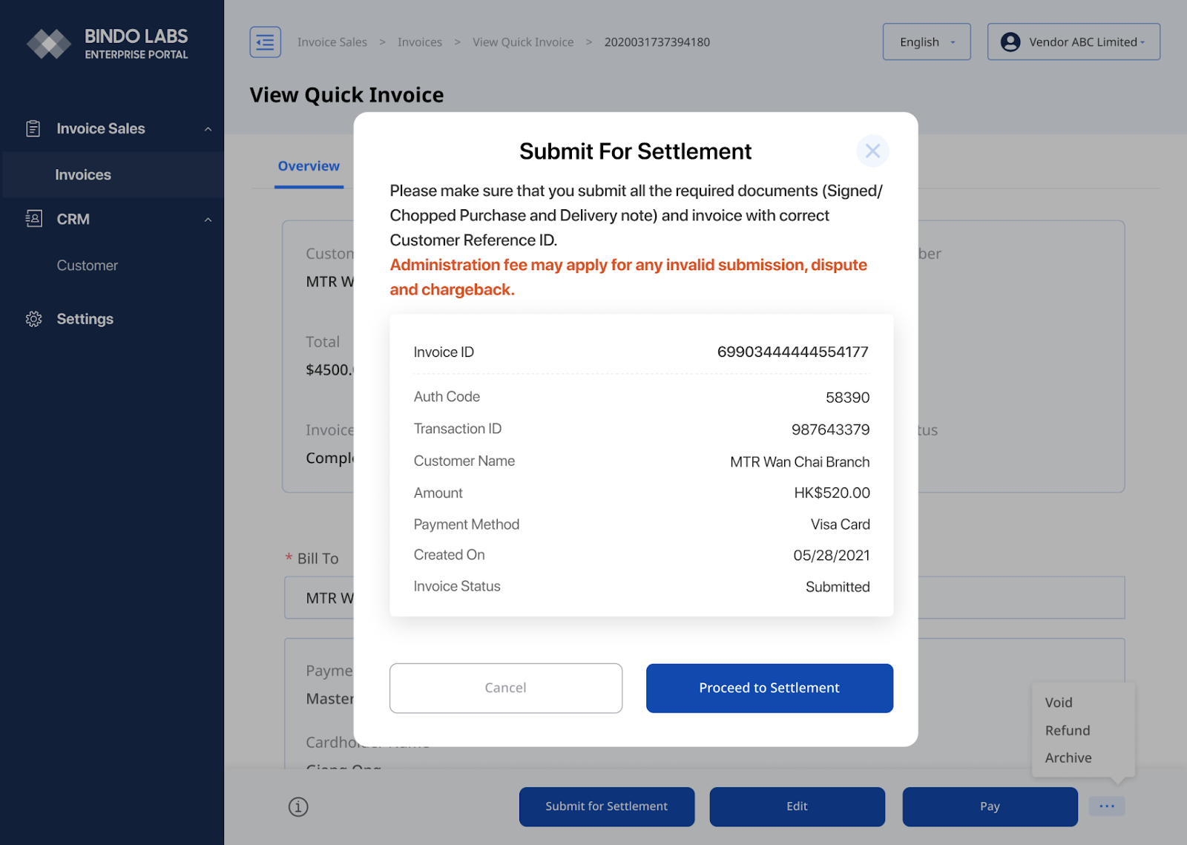1187x845 pixels.
Task: Click the Invoice Sales clipboard icon
Action: pyautogui.click(x=33, y=128)
